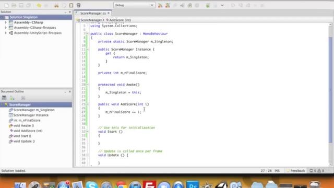Select void Awake () in Document Outline
Screen dimensions: 334x188
[x=23, y=125]
